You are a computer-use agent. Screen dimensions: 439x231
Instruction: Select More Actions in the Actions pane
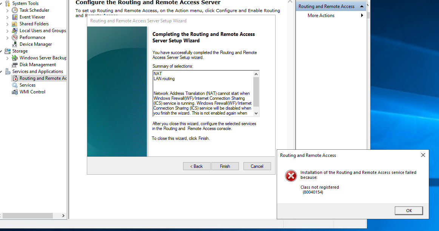click(x=321, y=16)
